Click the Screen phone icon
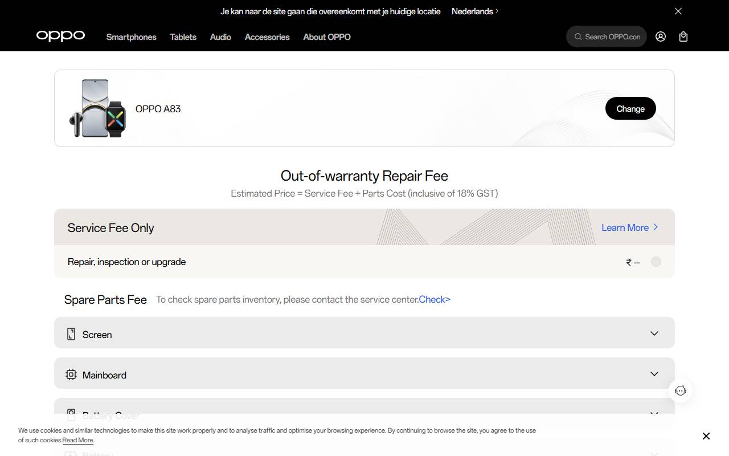Screen dimensions: 729x456 pos(71,334)
